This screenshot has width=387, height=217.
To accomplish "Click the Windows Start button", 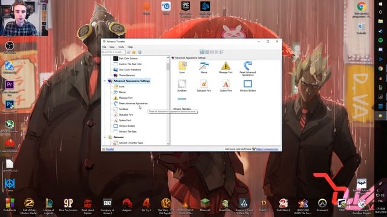I will point(380,4).
